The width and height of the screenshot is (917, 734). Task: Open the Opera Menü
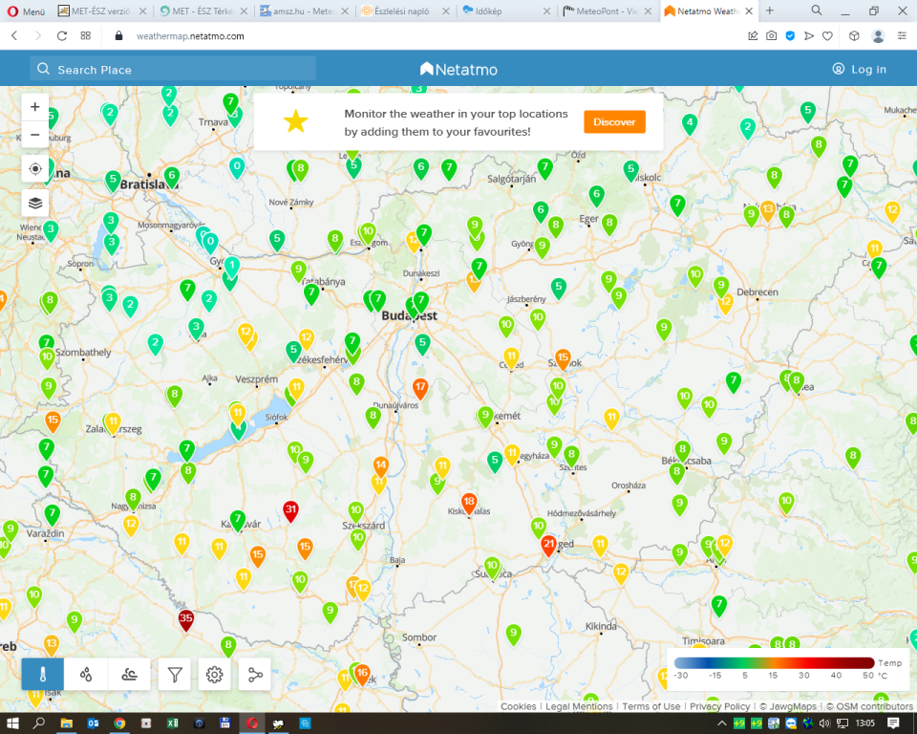(x=26, y=11)
